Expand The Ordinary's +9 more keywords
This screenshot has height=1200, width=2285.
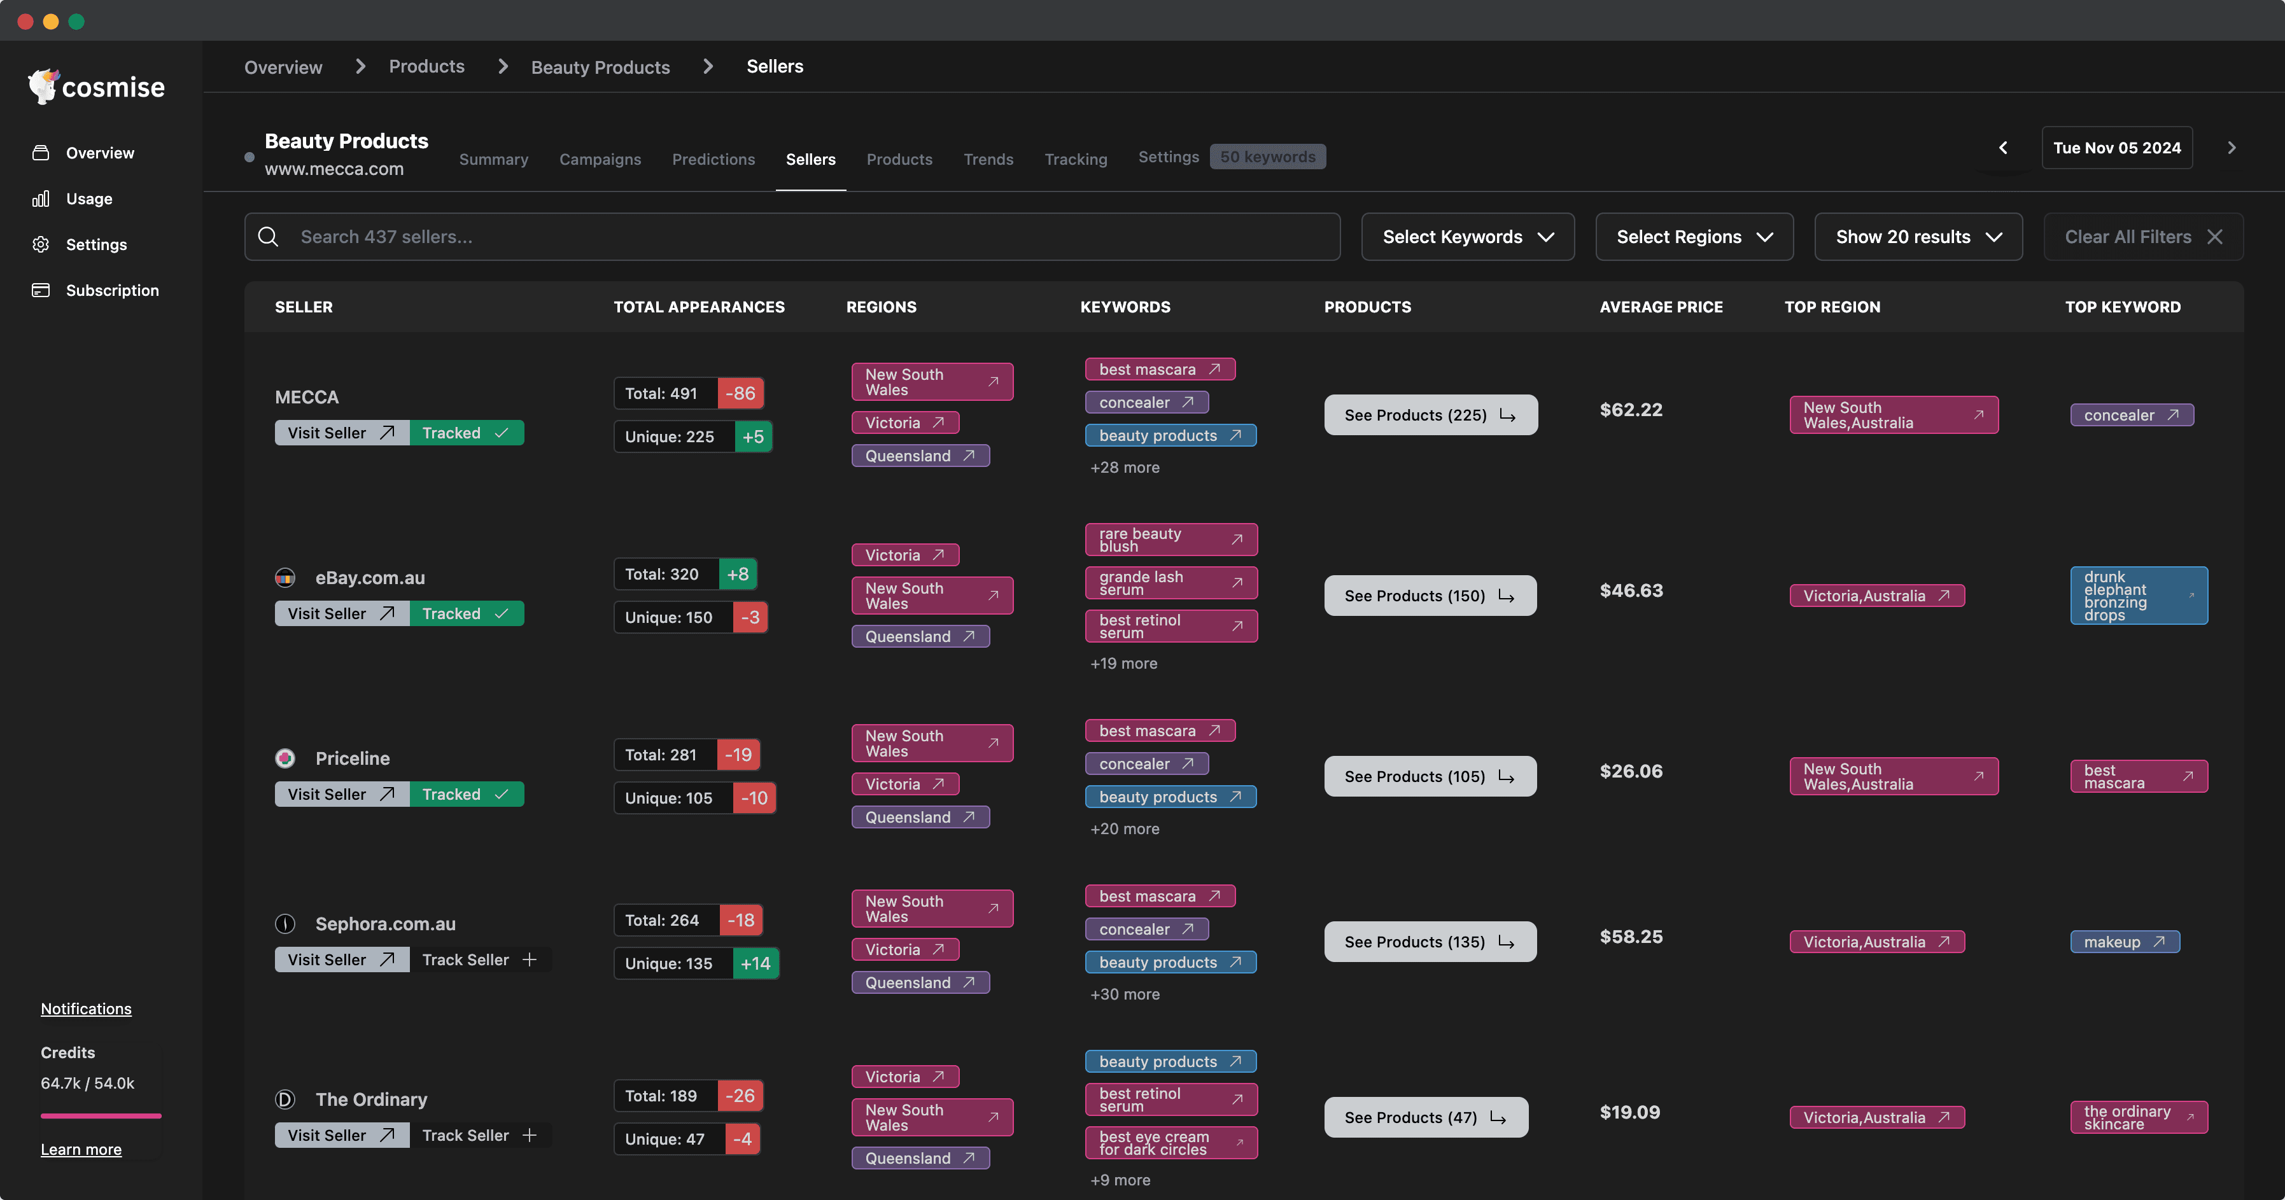tap(1120, 1180)
